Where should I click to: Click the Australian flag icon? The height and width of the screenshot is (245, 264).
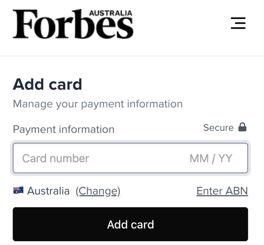tap(18, 191)
